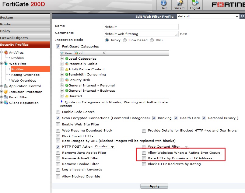Screen dimensions: 245x193
Task: Check Block HTTP Redirects by Rating
Action: (144, 164)
